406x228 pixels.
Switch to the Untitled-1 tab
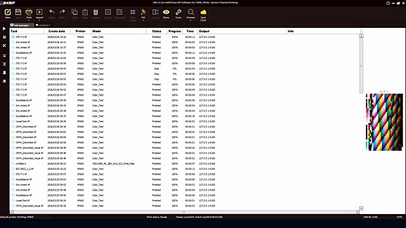click(43, 25)
